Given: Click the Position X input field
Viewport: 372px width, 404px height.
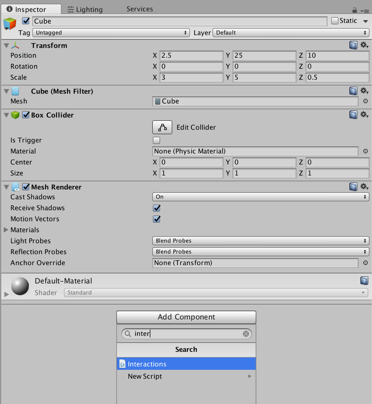Looking at the screenshot, I should pyautogui.click(x=191, y=56).
